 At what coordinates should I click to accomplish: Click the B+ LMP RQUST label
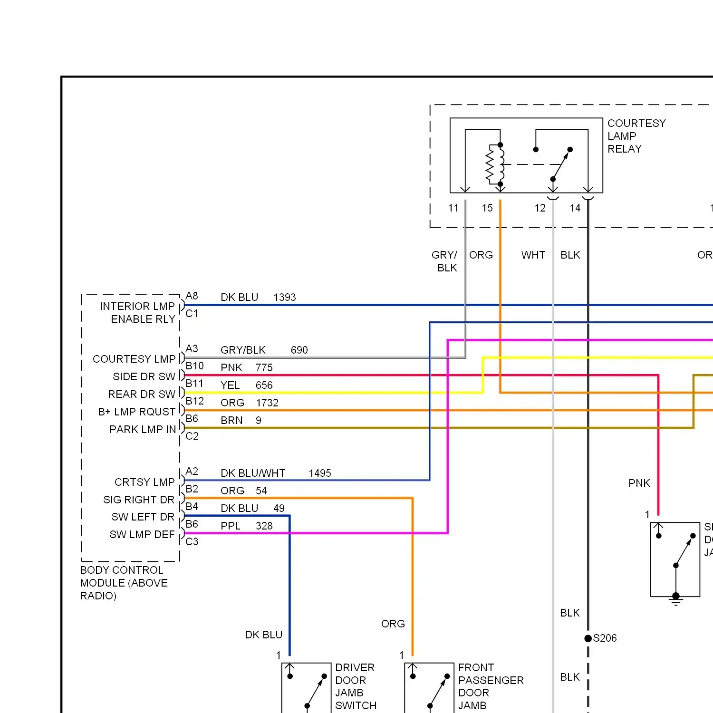coord(137,412)
